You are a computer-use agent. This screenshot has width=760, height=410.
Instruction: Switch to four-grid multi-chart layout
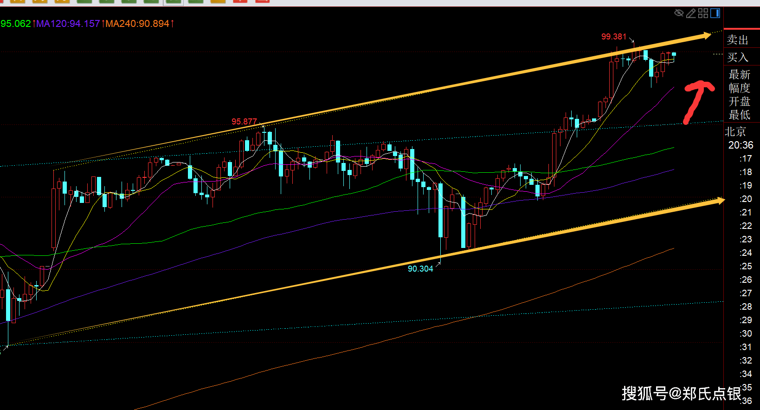pos(703,13)
